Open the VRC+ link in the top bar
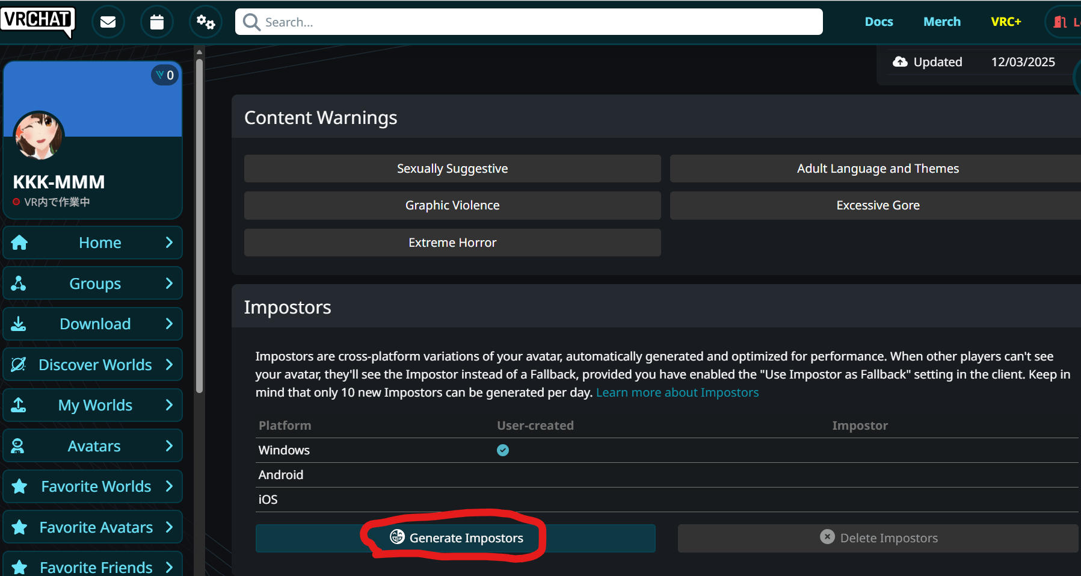This screenshot has width=1081, height=576. 1006,22
